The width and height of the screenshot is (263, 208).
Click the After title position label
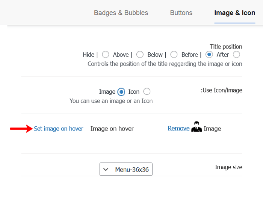[x=223, y=55]
